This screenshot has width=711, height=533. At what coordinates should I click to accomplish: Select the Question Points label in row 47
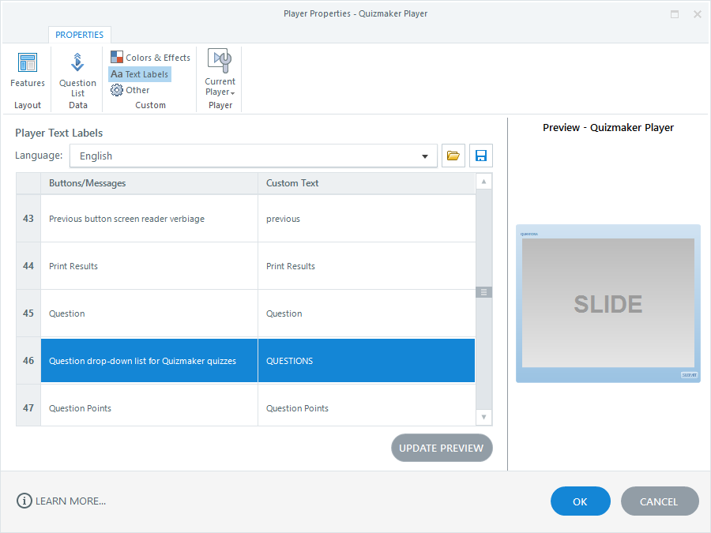tap(149, 406)
